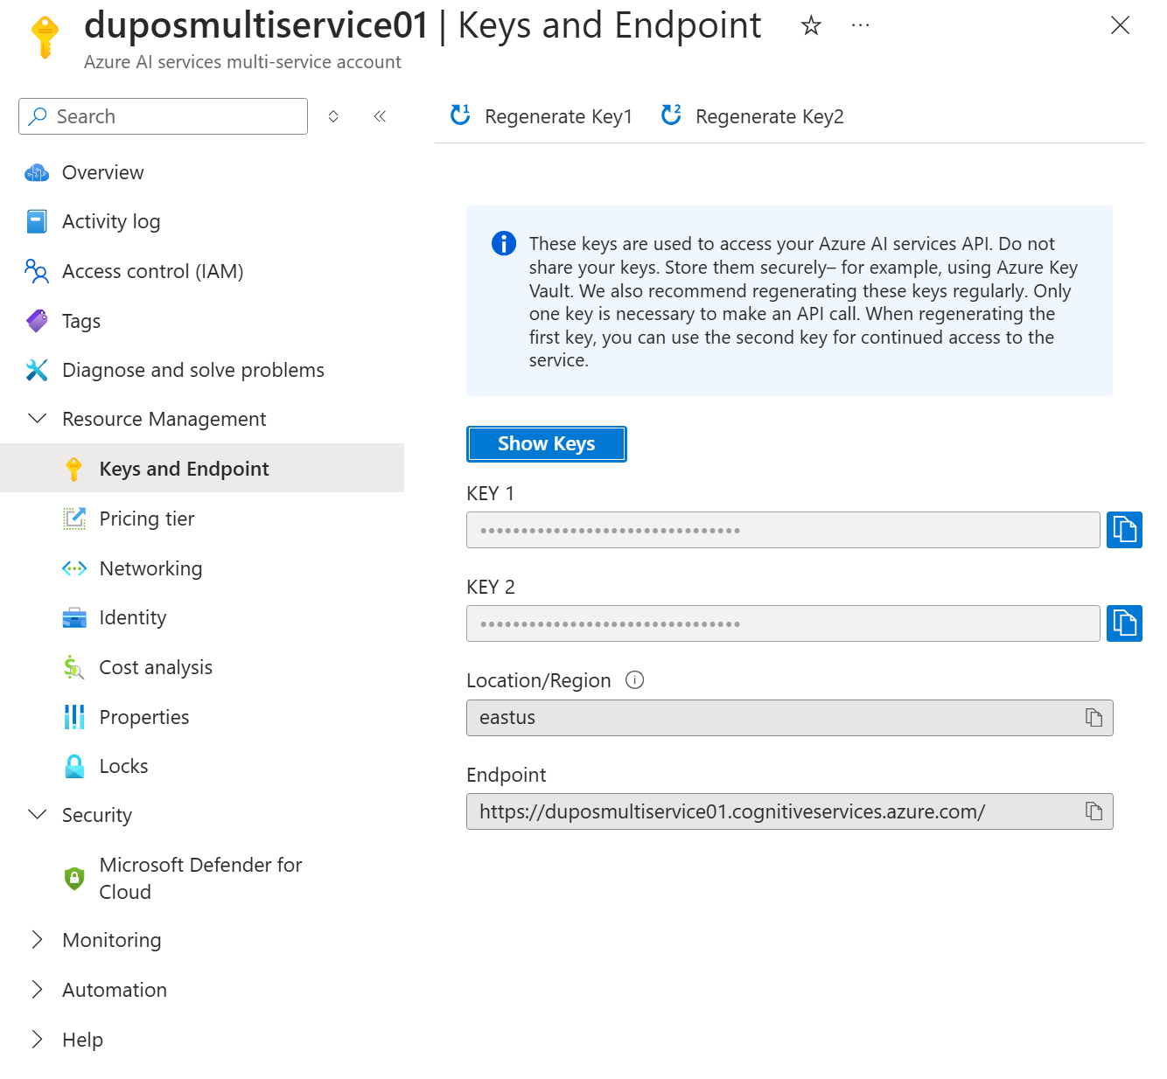Expand the Help section
This screenshot has height=1079, width=1167.
(x=38, y=1040)
